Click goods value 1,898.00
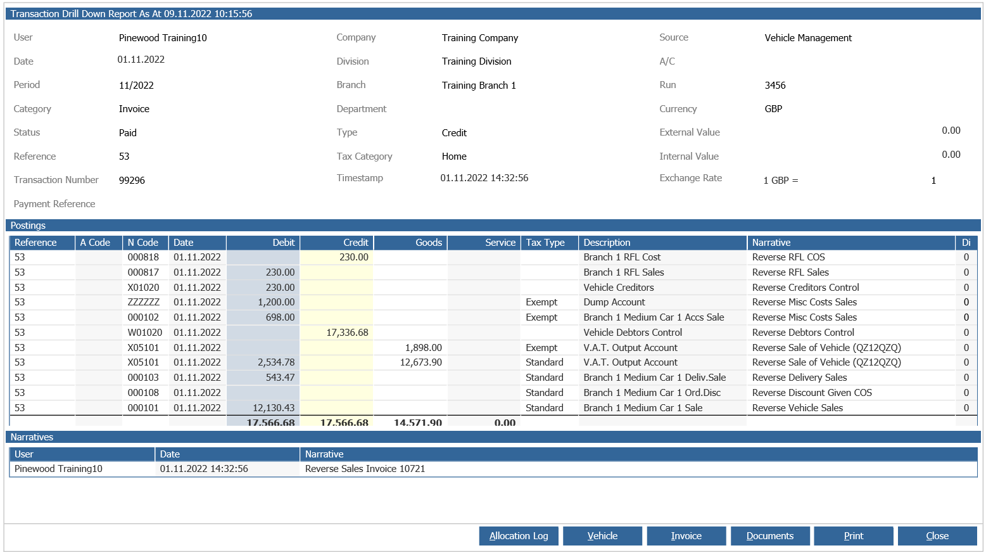Screen dimensions: 986x555 [x=424, y=348]
